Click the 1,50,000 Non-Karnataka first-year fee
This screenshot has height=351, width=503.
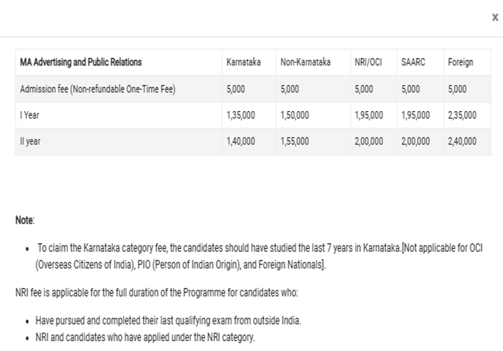[x=294, y=115]
